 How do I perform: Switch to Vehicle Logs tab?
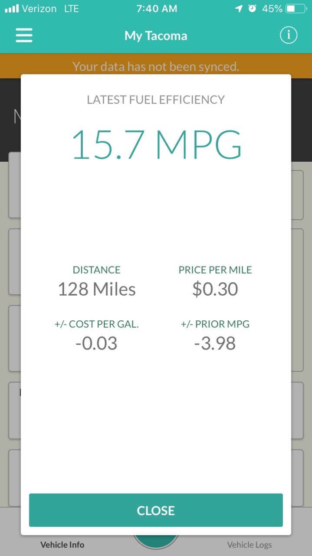(249, 544)
